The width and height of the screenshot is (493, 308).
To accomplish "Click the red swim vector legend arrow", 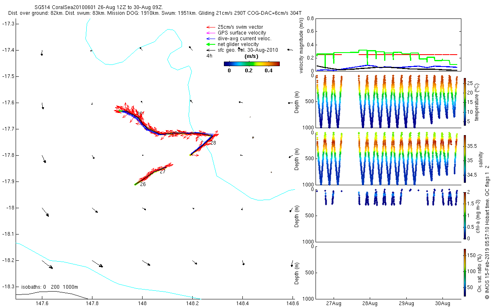I will (210, 27).
